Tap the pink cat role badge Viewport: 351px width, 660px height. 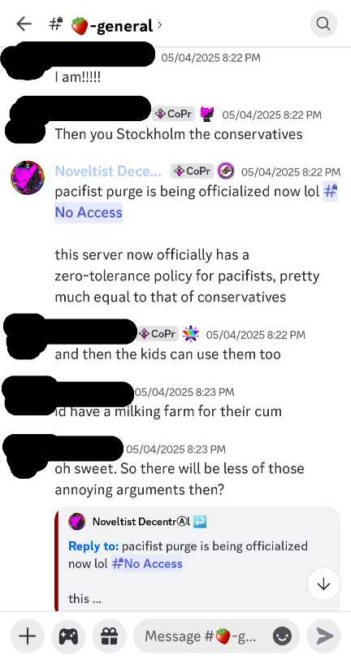(x=206, y=114)
